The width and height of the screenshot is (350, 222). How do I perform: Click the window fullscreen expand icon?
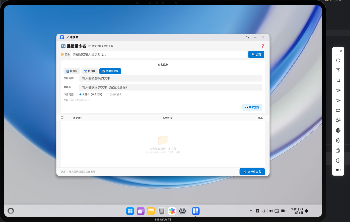coord(247,37)
